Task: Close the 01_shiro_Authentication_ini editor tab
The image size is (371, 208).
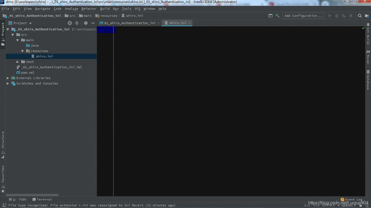Action: click(x=159, y=23)
